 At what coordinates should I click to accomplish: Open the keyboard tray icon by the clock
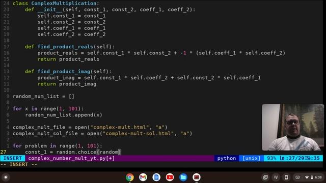click(297, 177)
